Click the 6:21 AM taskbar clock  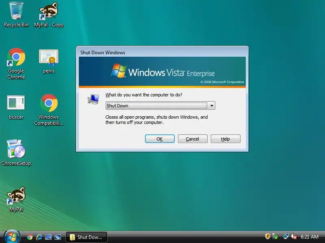310,237
